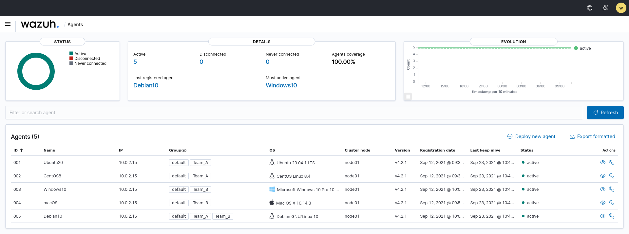Sort agents by Status column
The height and width of the screenshot is (234, 629).
click(x=527, y=150)
